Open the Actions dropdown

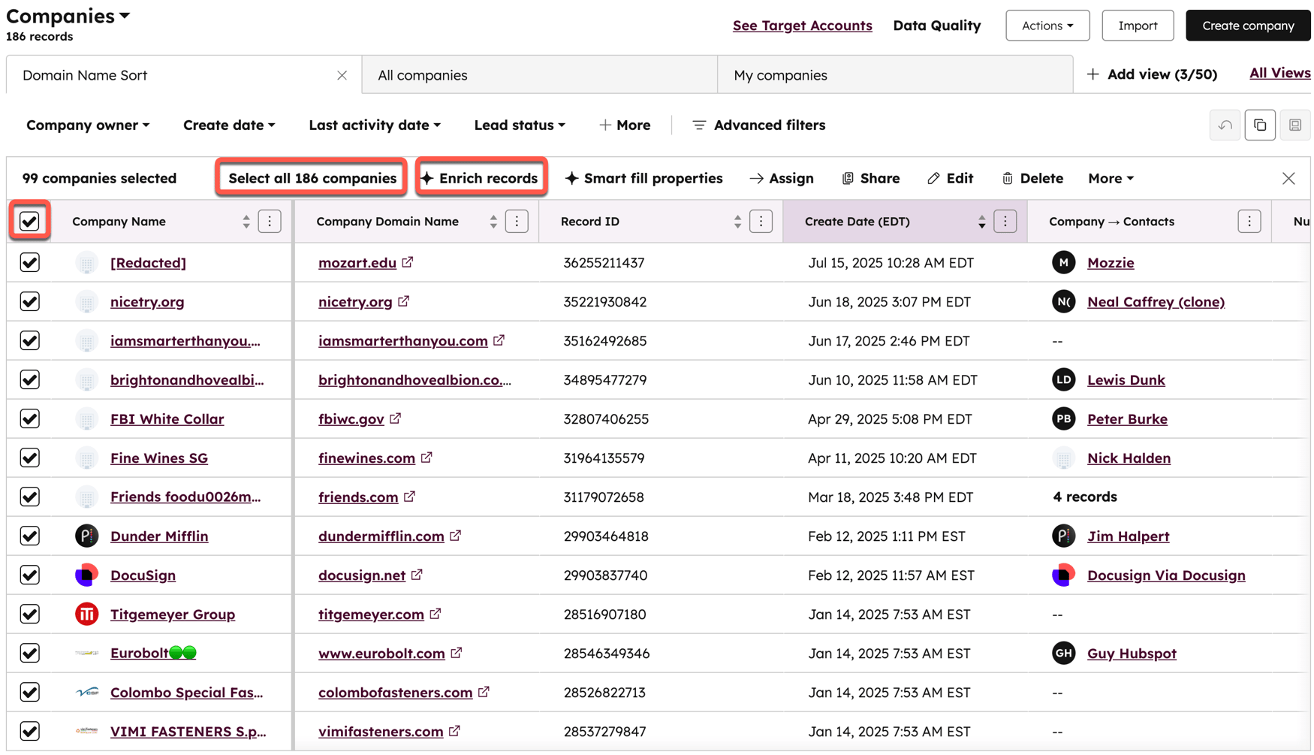[1047, 25]
